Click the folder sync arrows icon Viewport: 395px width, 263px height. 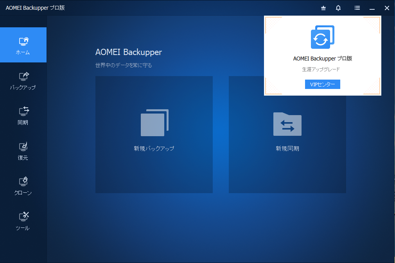(287, 124)
